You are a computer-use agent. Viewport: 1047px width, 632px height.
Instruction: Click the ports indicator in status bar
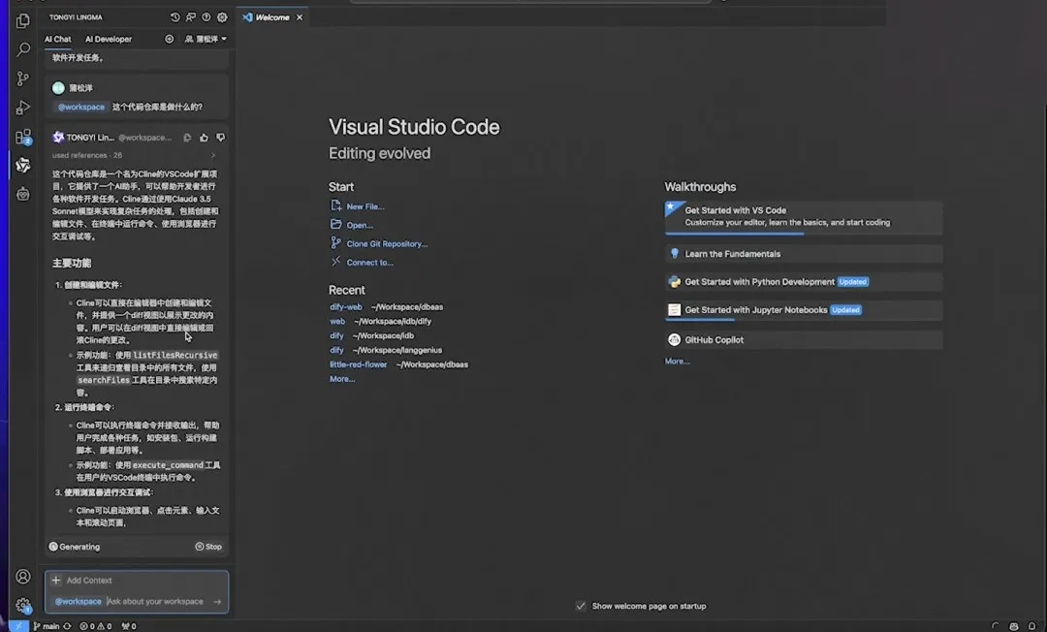point(129,626)
